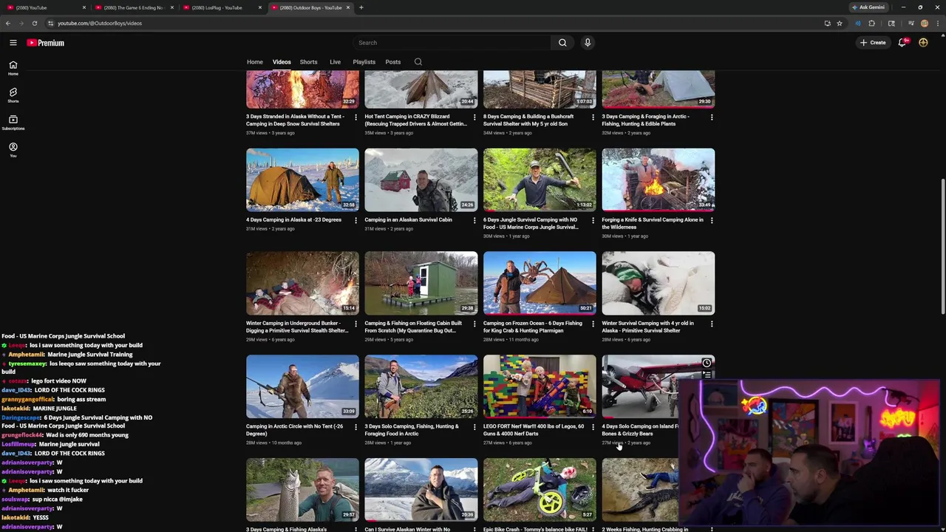Open the options menu for 3 Days Stranded in Alaska video
Viewport: 946px width, 532px height.
[355, 117]
